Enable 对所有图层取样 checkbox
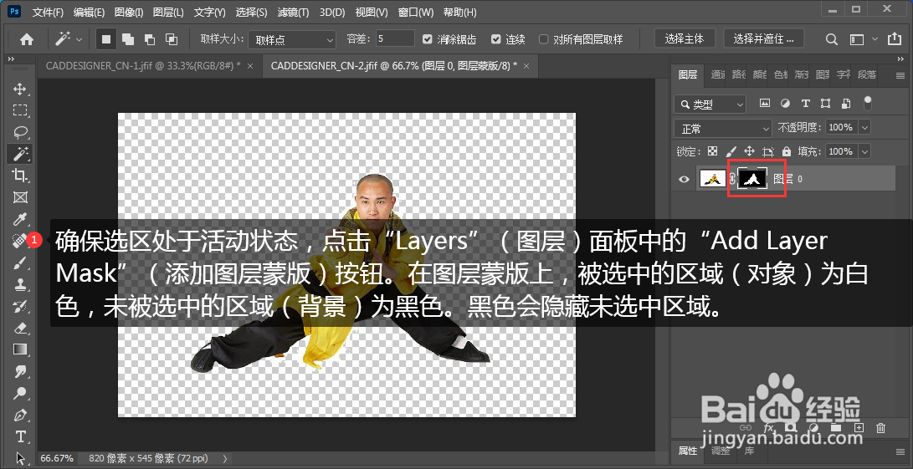913x469 pixels. 543,39
